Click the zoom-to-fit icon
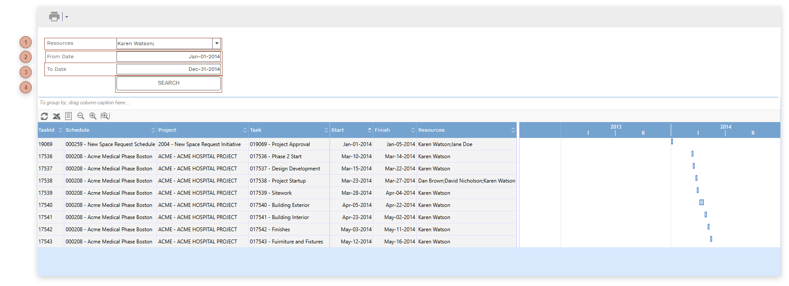789x286 pixels. click(105, 116)
